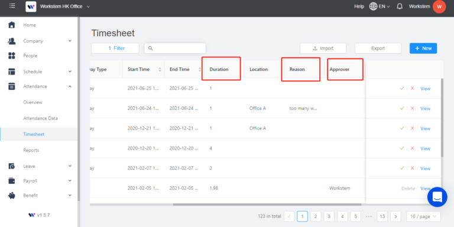The height and width of the screenshot is (227, 454).
Task: Click the Import button
Action: pos(323,48)
